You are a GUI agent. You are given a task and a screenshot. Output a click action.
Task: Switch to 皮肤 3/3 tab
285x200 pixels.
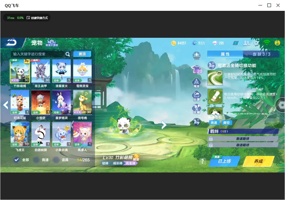click(x=261, y=54)
